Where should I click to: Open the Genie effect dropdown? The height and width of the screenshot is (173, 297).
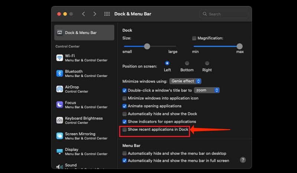pos(186,81)
